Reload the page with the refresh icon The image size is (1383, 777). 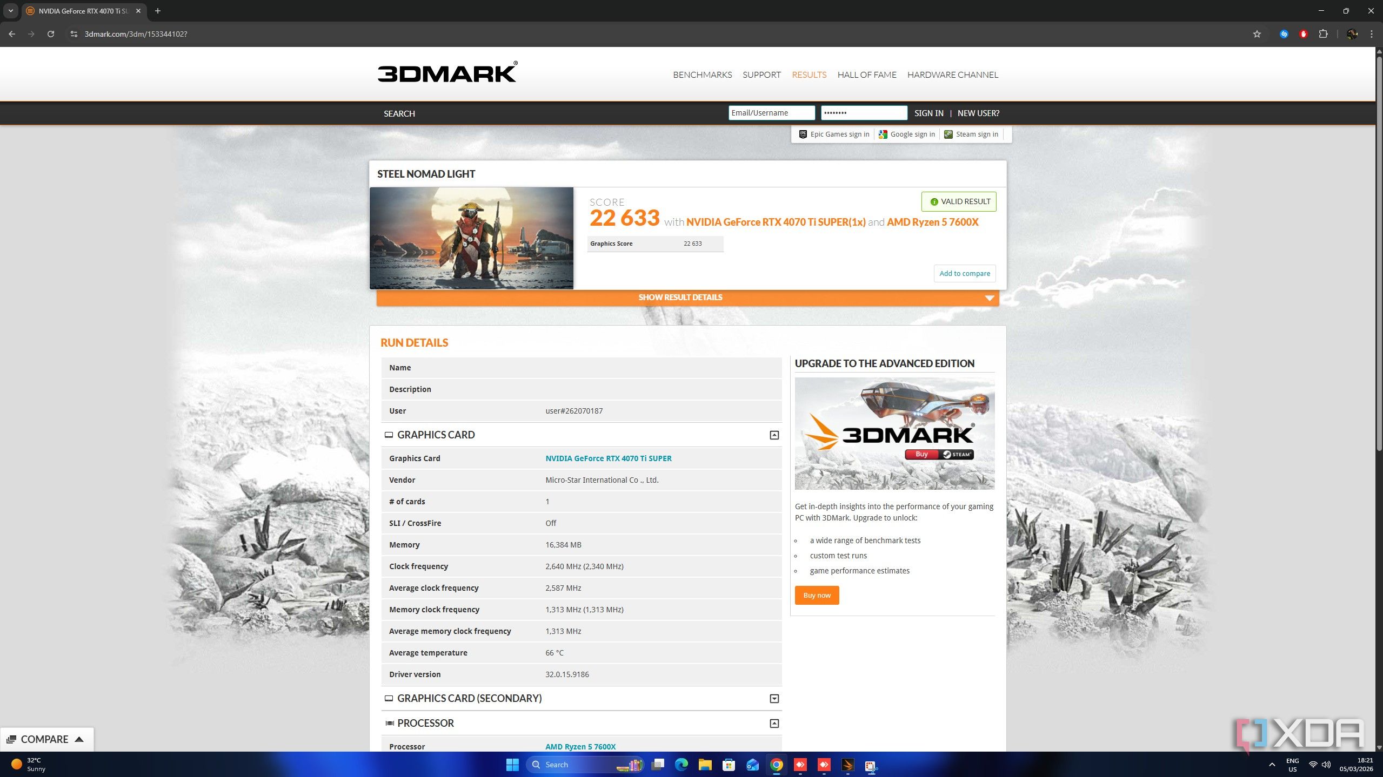click(x=51, y=34)
